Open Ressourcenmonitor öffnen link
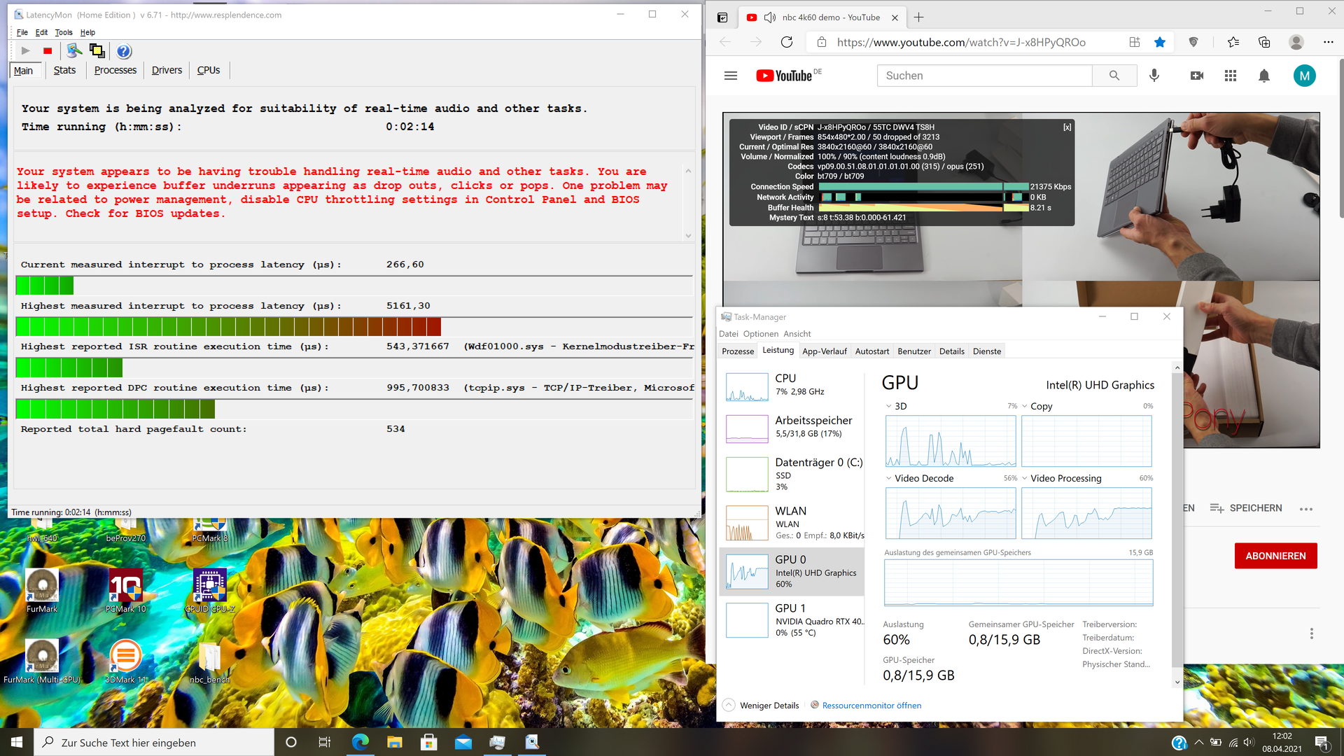 tap(871, 706)
